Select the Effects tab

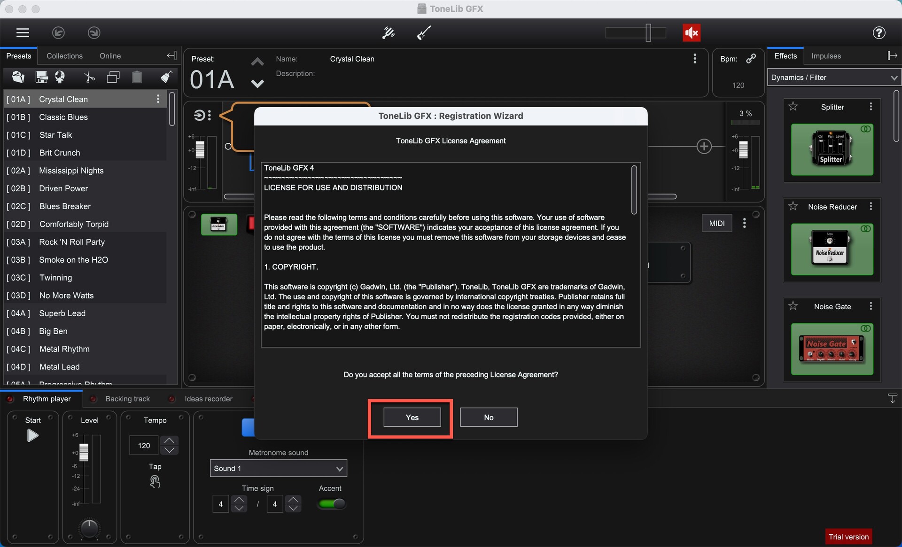coord(785,56)
